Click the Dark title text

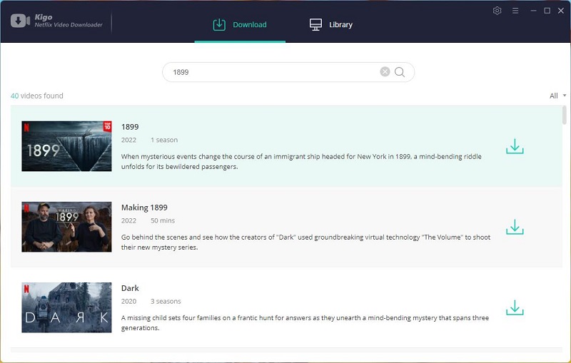pyautogui.click(x=130, y=288)
